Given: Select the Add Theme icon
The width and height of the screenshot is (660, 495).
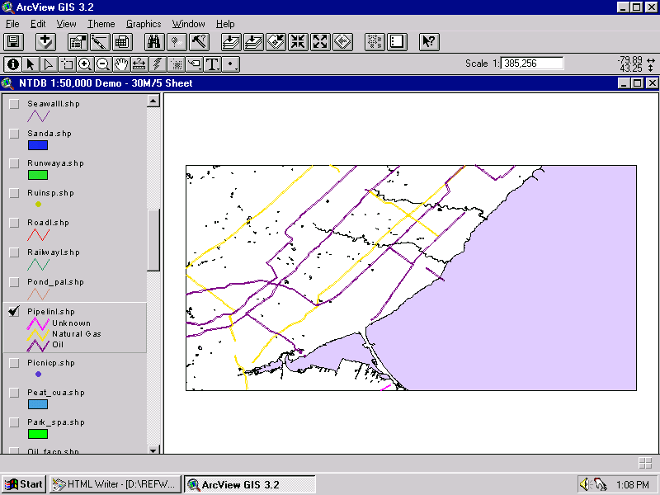Looking at the screenshot, I should [x=45, y=42].
